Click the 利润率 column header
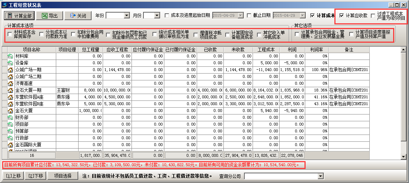This screenshot has height=183, width=409. [317, 50]
